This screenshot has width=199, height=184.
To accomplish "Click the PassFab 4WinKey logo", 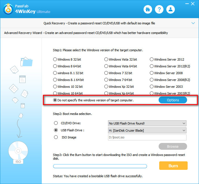I will (8, 9).
